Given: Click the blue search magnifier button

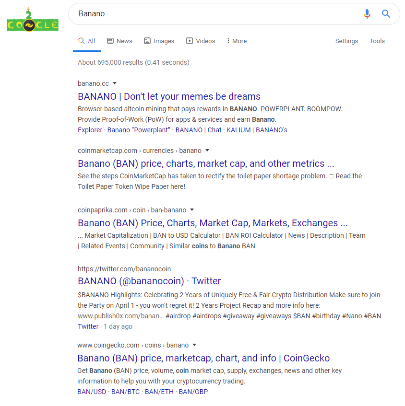Looking at the screenshot, I should (386, 14).
